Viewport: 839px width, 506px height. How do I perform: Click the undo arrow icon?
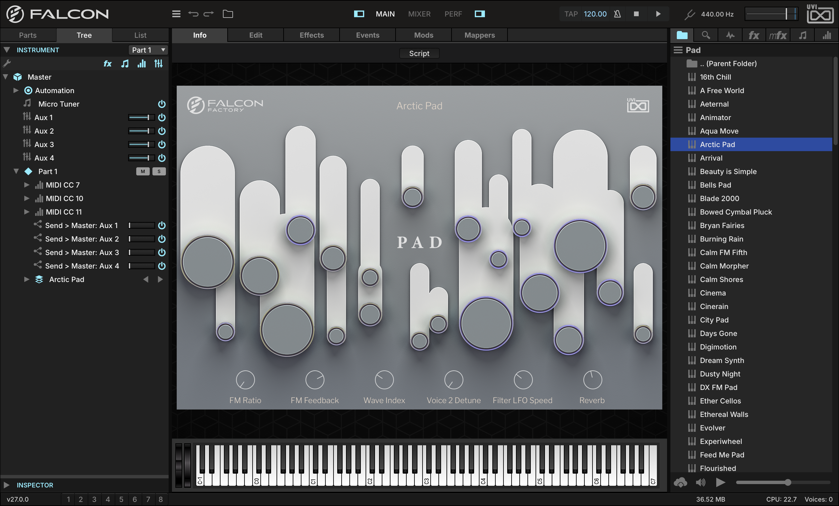pos(193,14)
